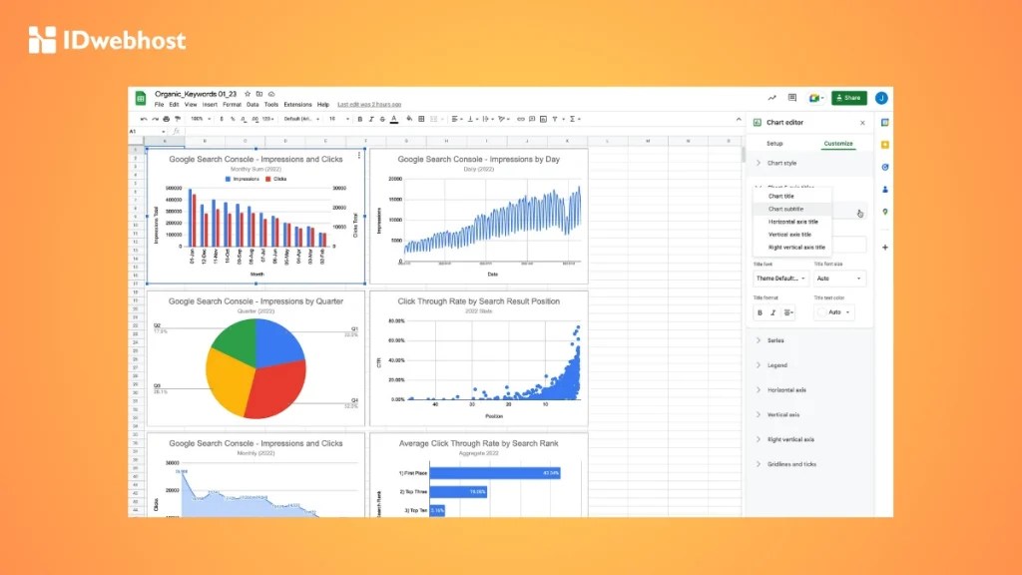Open the Title font dropdown
The height and width of the screenshot is (575, 1022).
(780, 279)
